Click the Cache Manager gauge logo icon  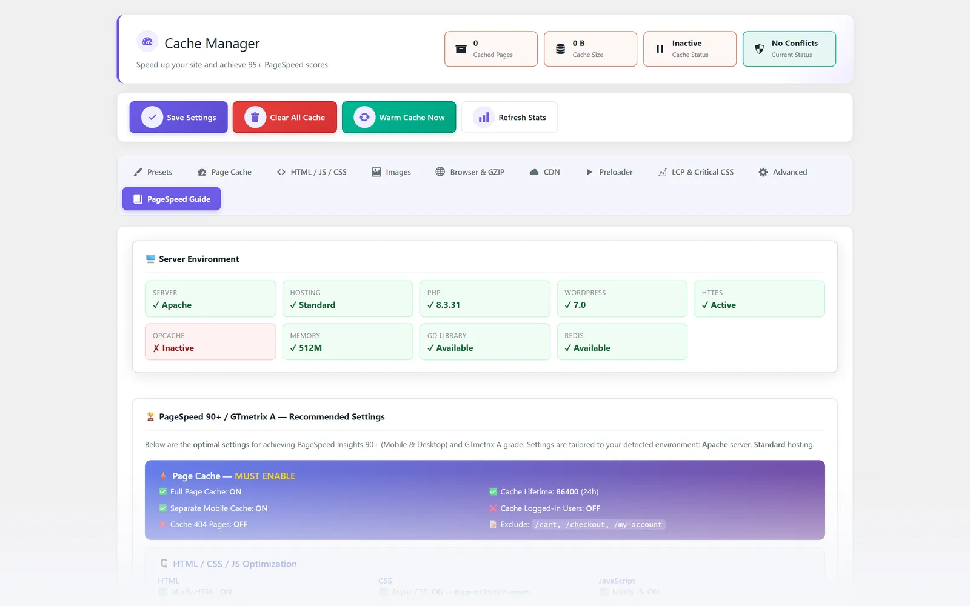pyautogui.click(x=147, y=42)
